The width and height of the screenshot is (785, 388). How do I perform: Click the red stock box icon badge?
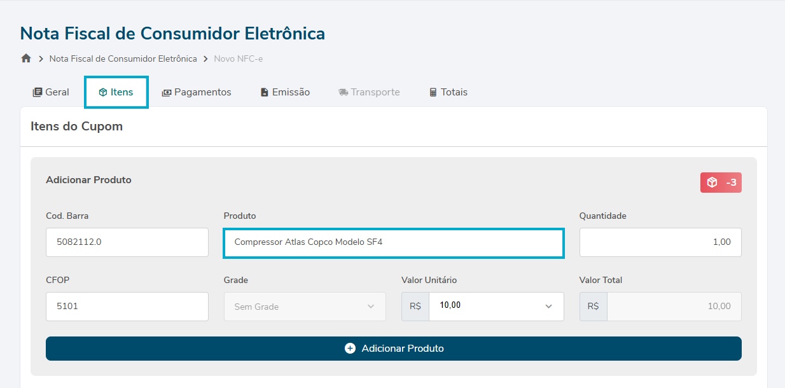point(721,183)
